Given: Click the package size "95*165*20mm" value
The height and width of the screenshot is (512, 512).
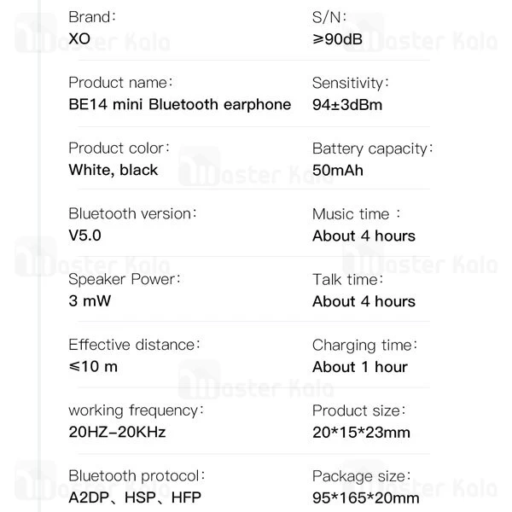Looking at the screenshot, I should pos(365,497).
